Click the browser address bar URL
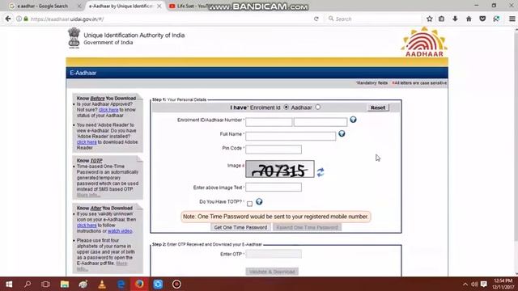 tap(67, 19)
